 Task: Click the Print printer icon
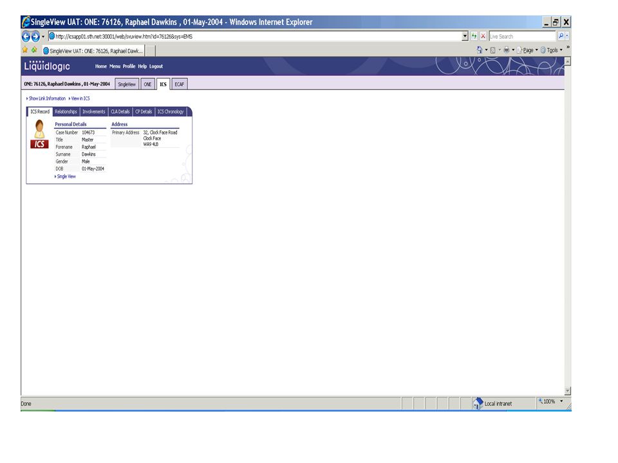pos(507,50)
